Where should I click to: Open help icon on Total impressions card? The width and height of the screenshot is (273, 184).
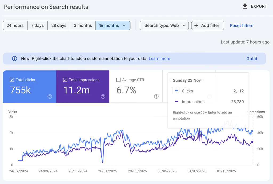[x=103, y=96]
